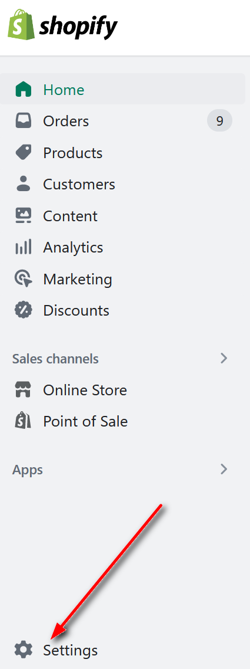Open Customers via the person icon
This screenshot has width=250, height=669.
tap(24, 184)
